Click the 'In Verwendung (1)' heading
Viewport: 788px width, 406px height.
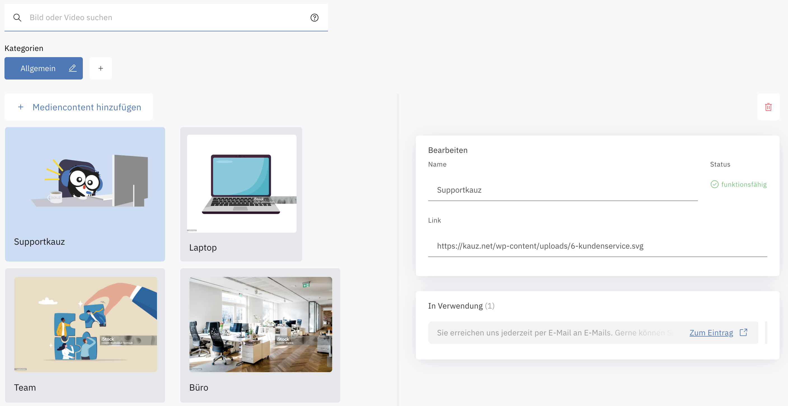[x=461, y=306]
